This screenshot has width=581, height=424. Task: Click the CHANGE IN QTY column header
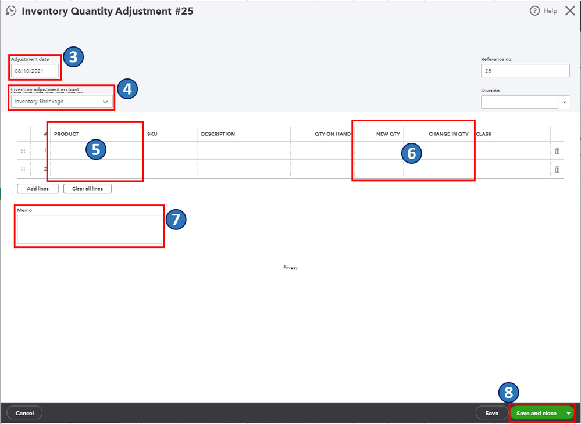point(448,134)
